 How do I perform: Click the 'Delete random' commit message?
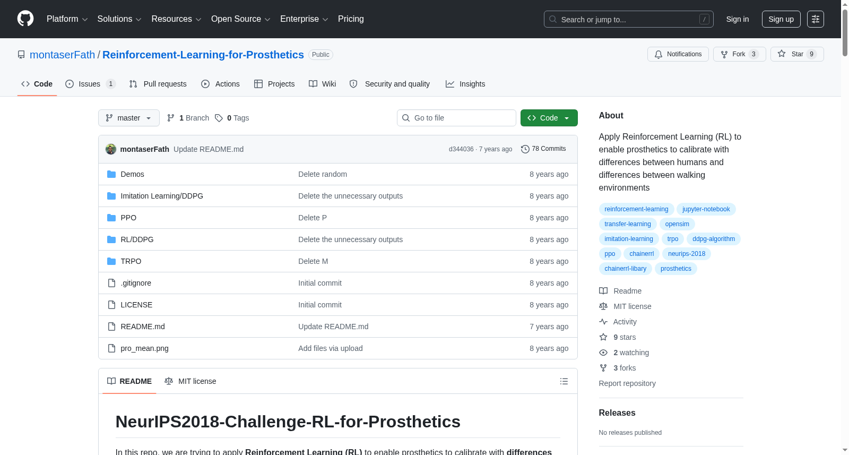[x=323, y=174]
